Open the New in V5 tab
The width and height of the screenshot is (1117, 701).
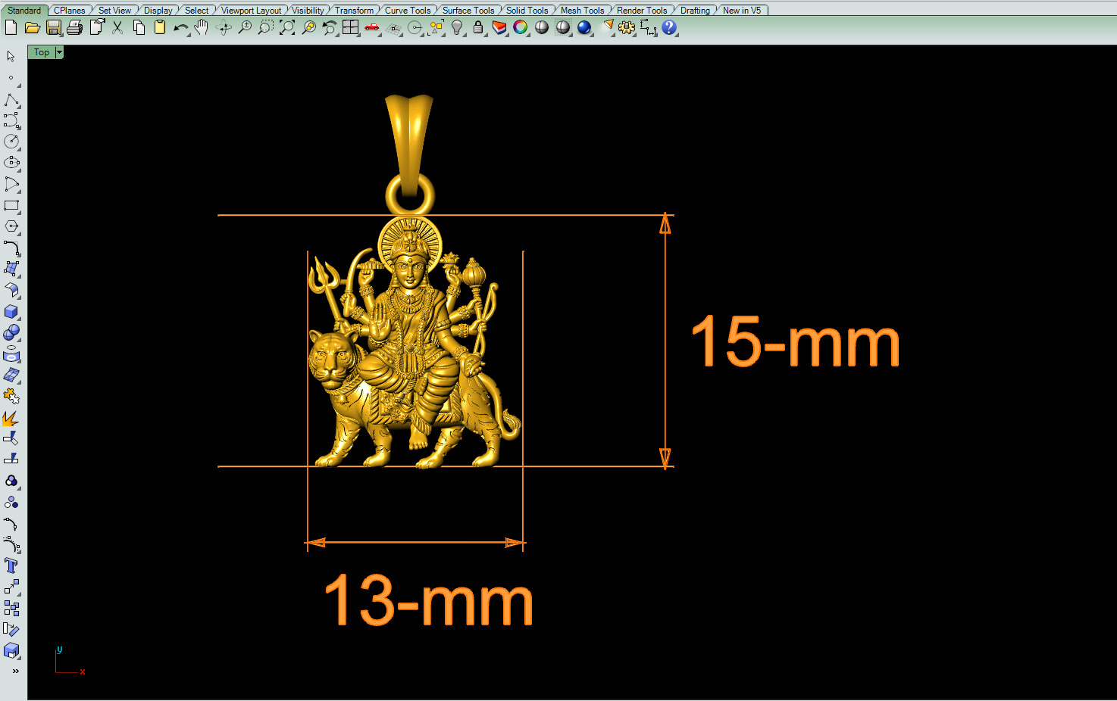coord(742,10)
